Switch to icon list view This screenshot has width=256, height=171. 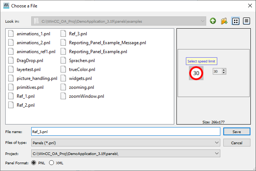click(x=236, y=21)
